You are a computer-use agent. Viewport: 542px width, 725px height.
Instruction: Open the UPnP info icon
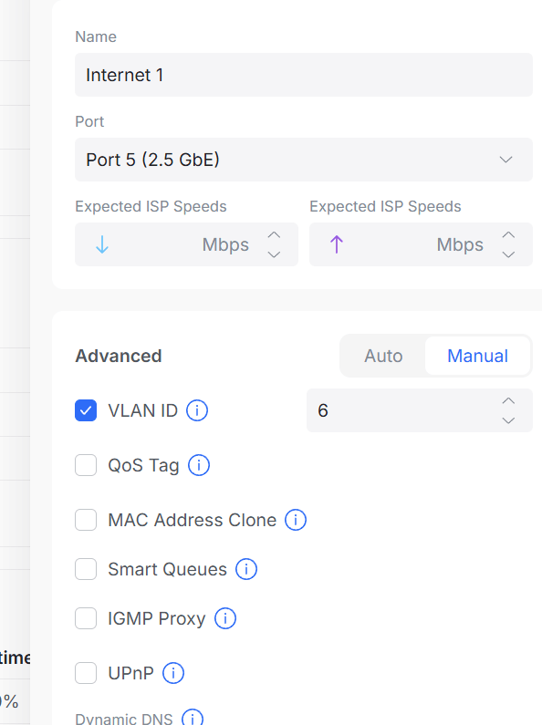[x=173, y=673]
